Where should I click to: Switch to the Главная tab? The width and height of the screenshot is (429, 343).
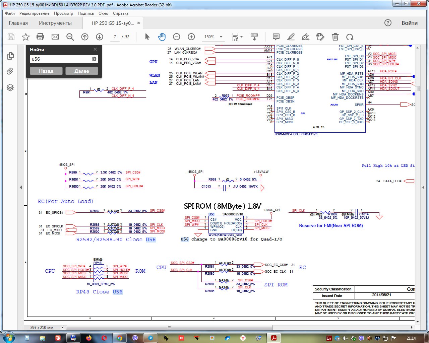click(18, 23)
